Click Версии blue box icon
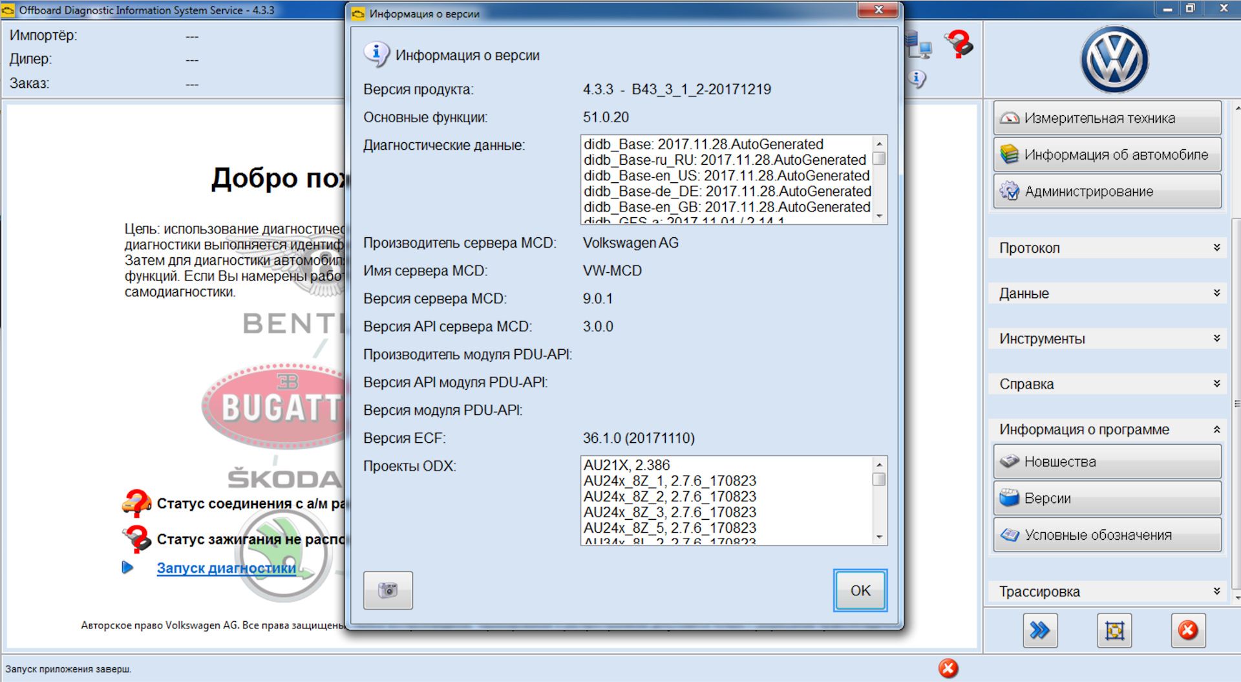This screenshot has width=1241, height=682. (1009, 498)
